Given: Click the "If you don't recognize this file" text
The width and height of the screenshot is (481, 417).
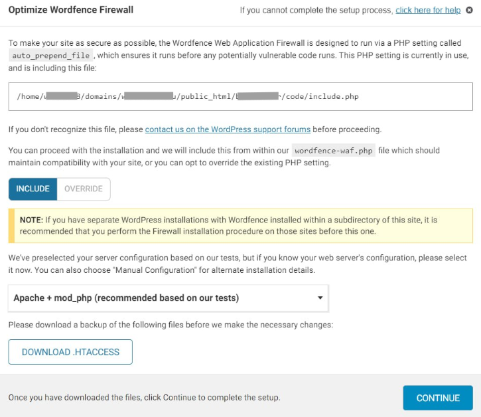Looking at the screenshot, I should click(x=76, y=129).
